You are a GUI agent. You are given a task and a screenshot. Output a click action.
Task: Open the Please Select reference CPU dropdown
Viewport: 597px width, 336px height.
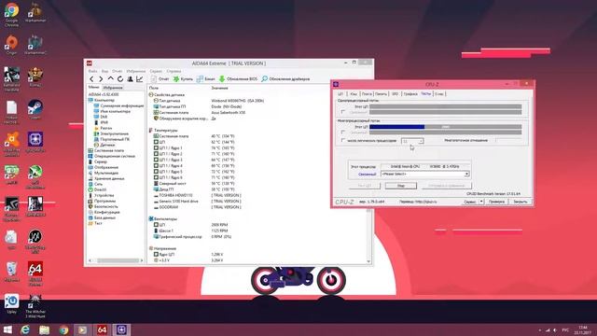tap(425, 175)
